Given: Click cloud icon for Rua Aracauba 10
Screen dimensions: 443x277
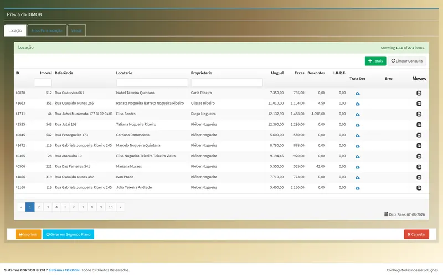Looking at the screenshot, I should point(357,156).
